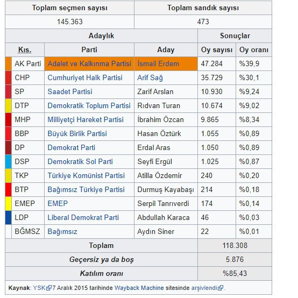
Task: Open the Büyük Birlik Partisi link
Action: (77, 133)
